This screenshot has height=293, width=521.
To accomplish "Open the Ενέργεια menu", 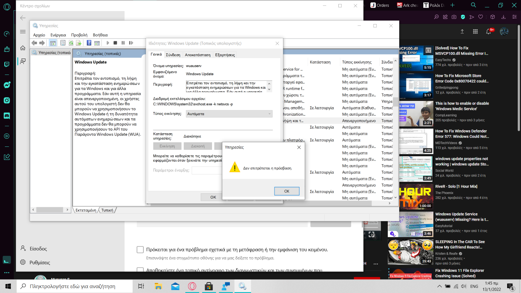I will tap(58, 35).
